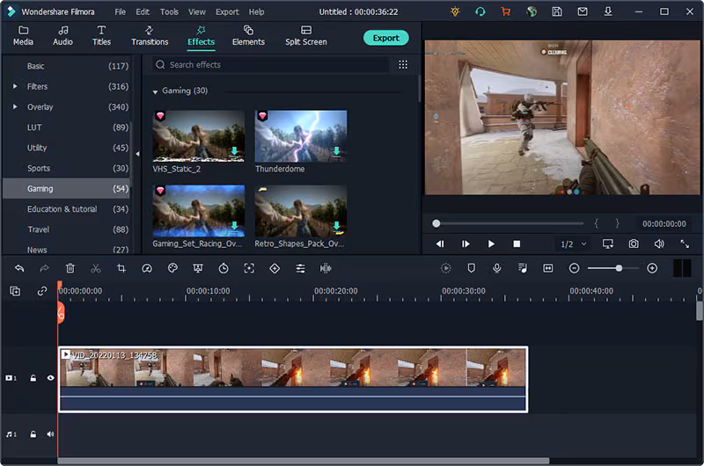Switch to the Transitions tab

(150, 35)
